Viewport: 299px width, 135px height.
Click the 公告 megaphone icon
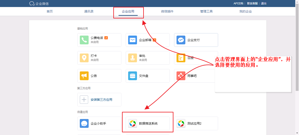click(84, 76)
